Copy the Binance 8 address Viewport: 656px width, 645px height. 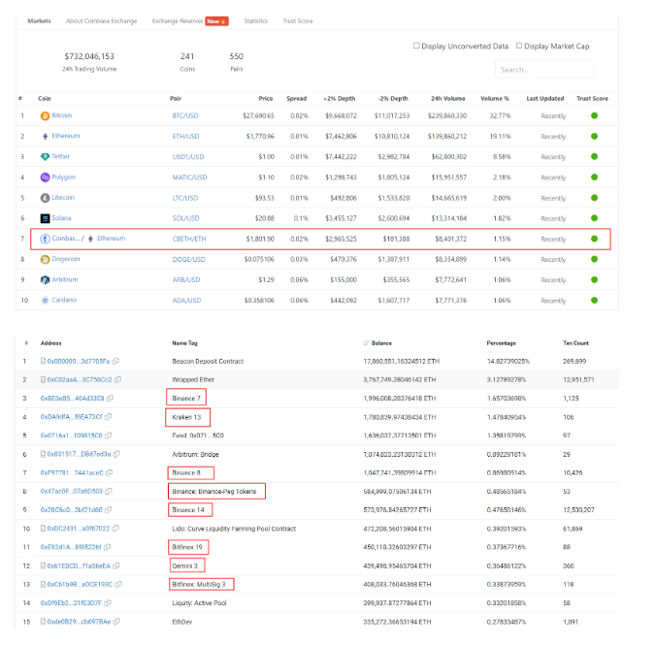pyautogui.click(x=110, y=472)
